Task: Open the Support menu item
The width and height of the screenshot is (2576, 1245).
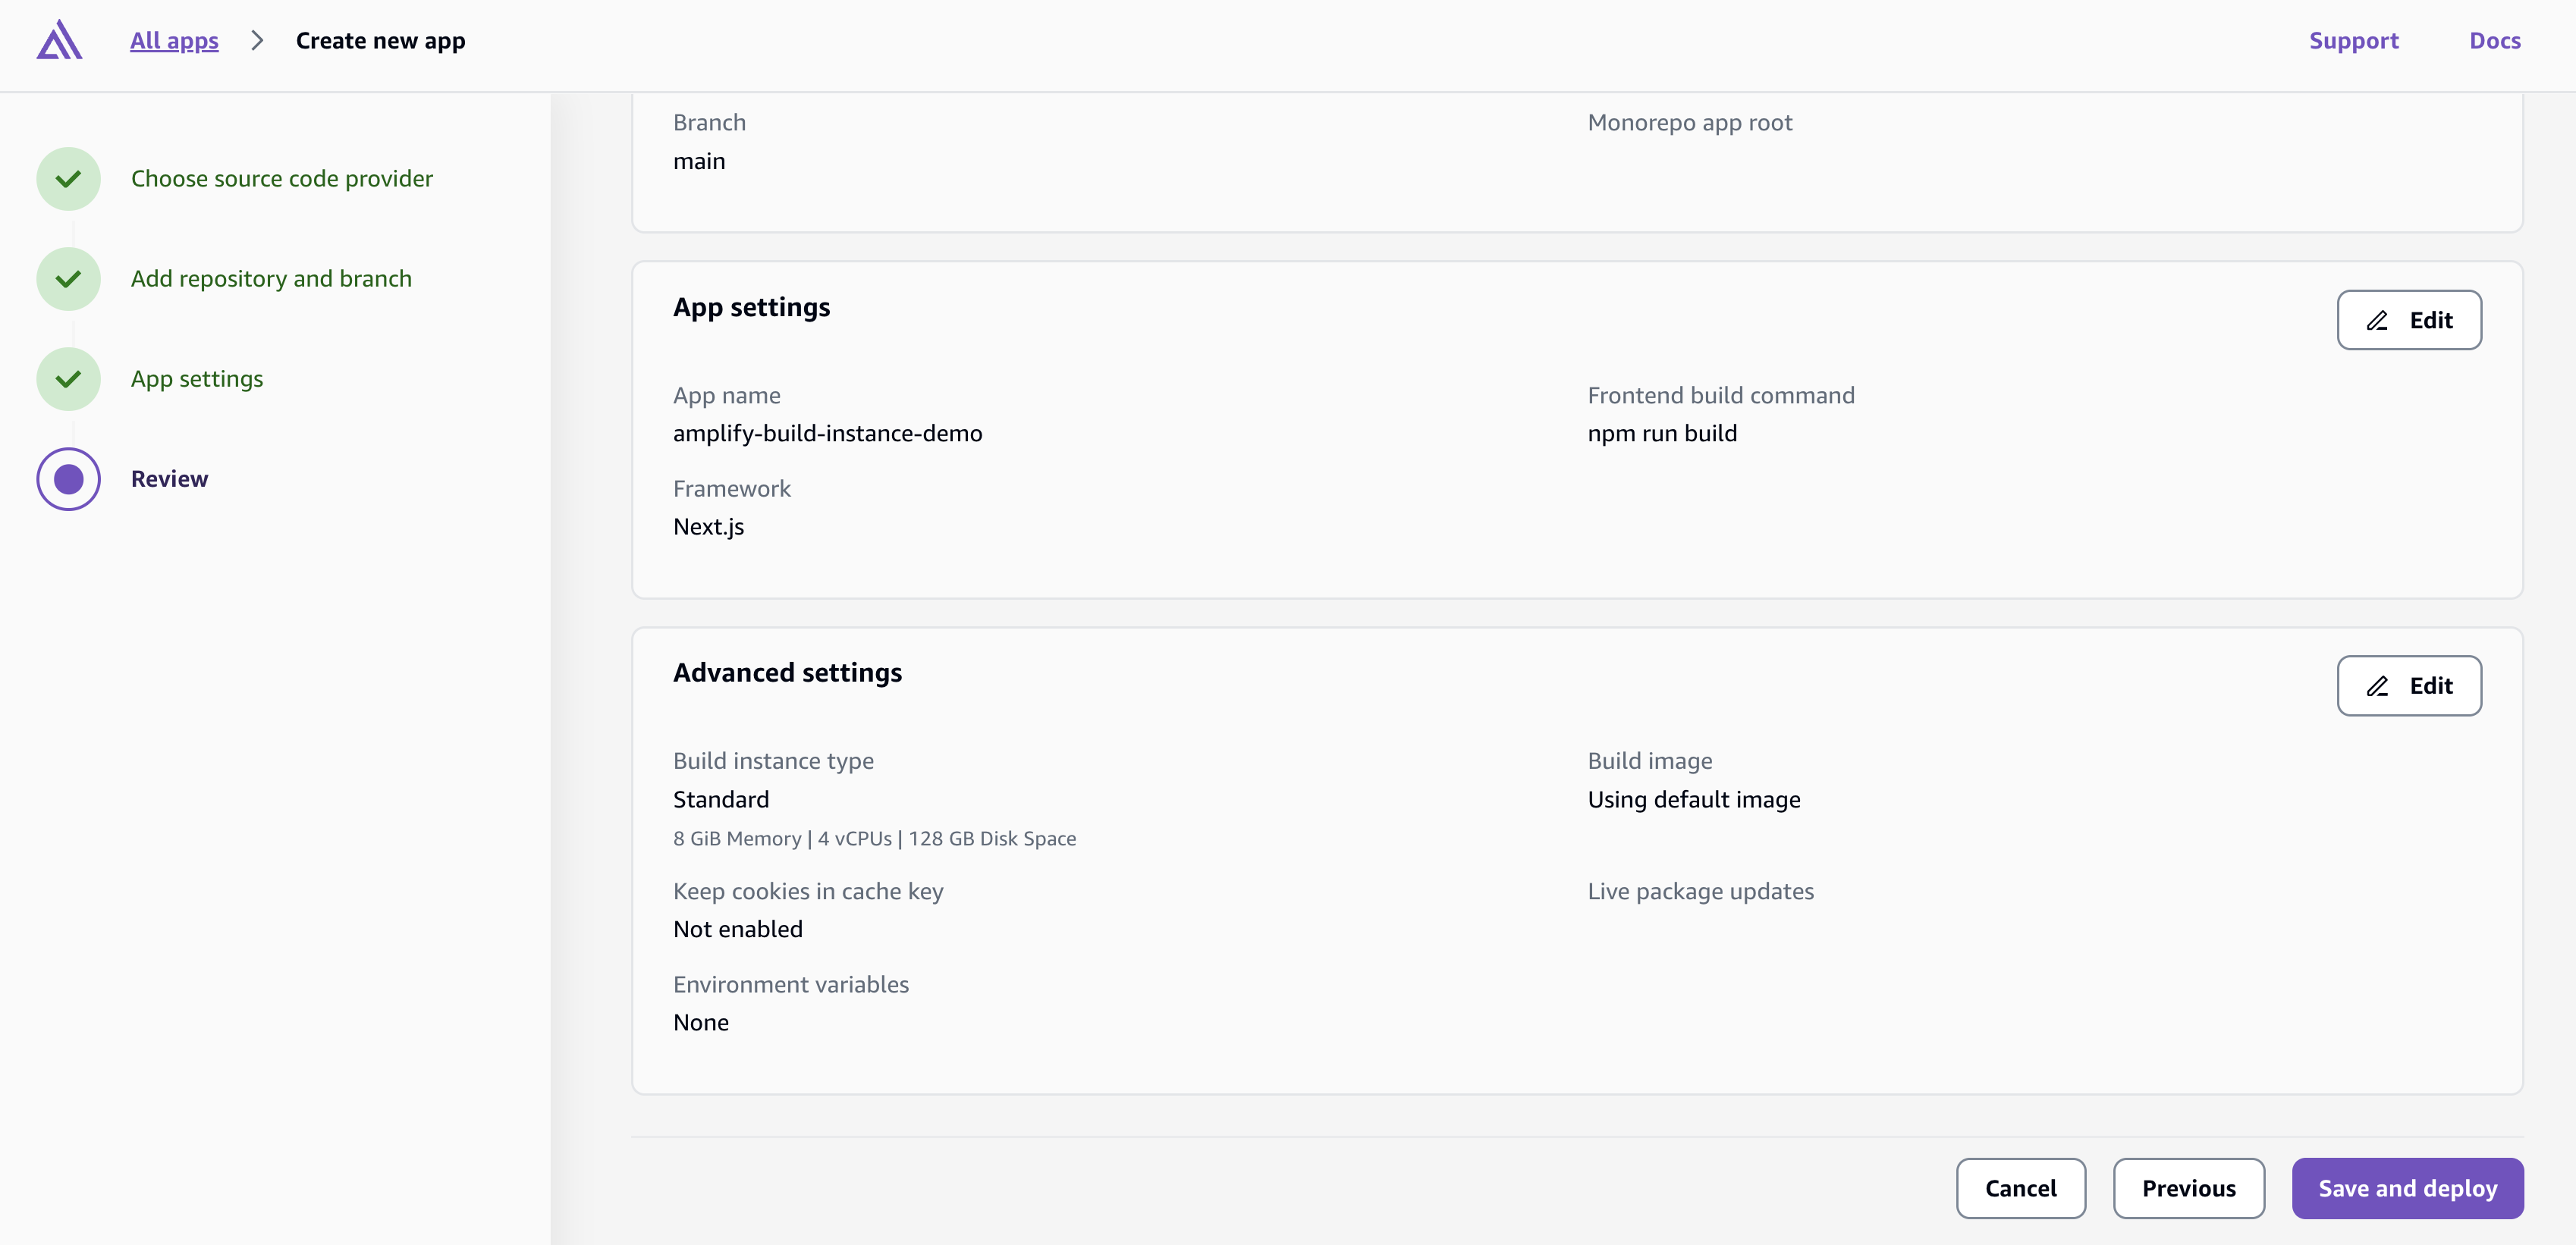Action: [2355, 41]
